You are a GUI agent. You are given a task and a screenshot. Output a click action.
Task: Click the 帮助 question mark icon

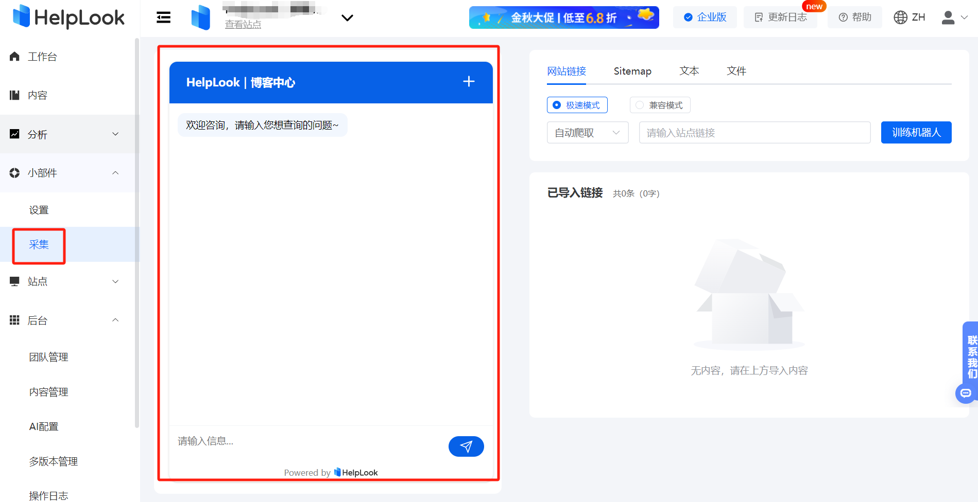pyautogui.click(x=843, y=17)
